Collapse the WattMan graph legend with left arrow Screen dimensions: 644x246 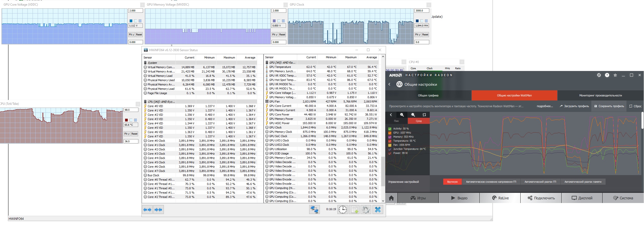[x=391, y=115]
